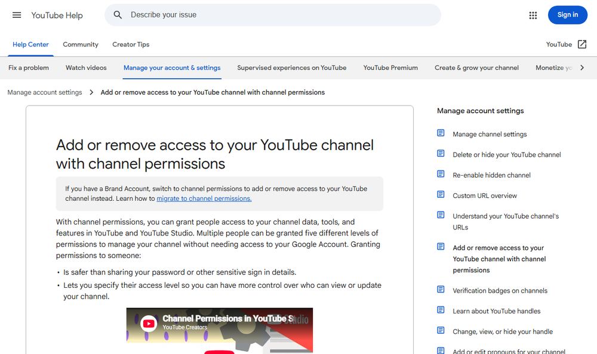
Task: Click the YouTube logo in video thumbnail
Action: click(x=149, y=324)
